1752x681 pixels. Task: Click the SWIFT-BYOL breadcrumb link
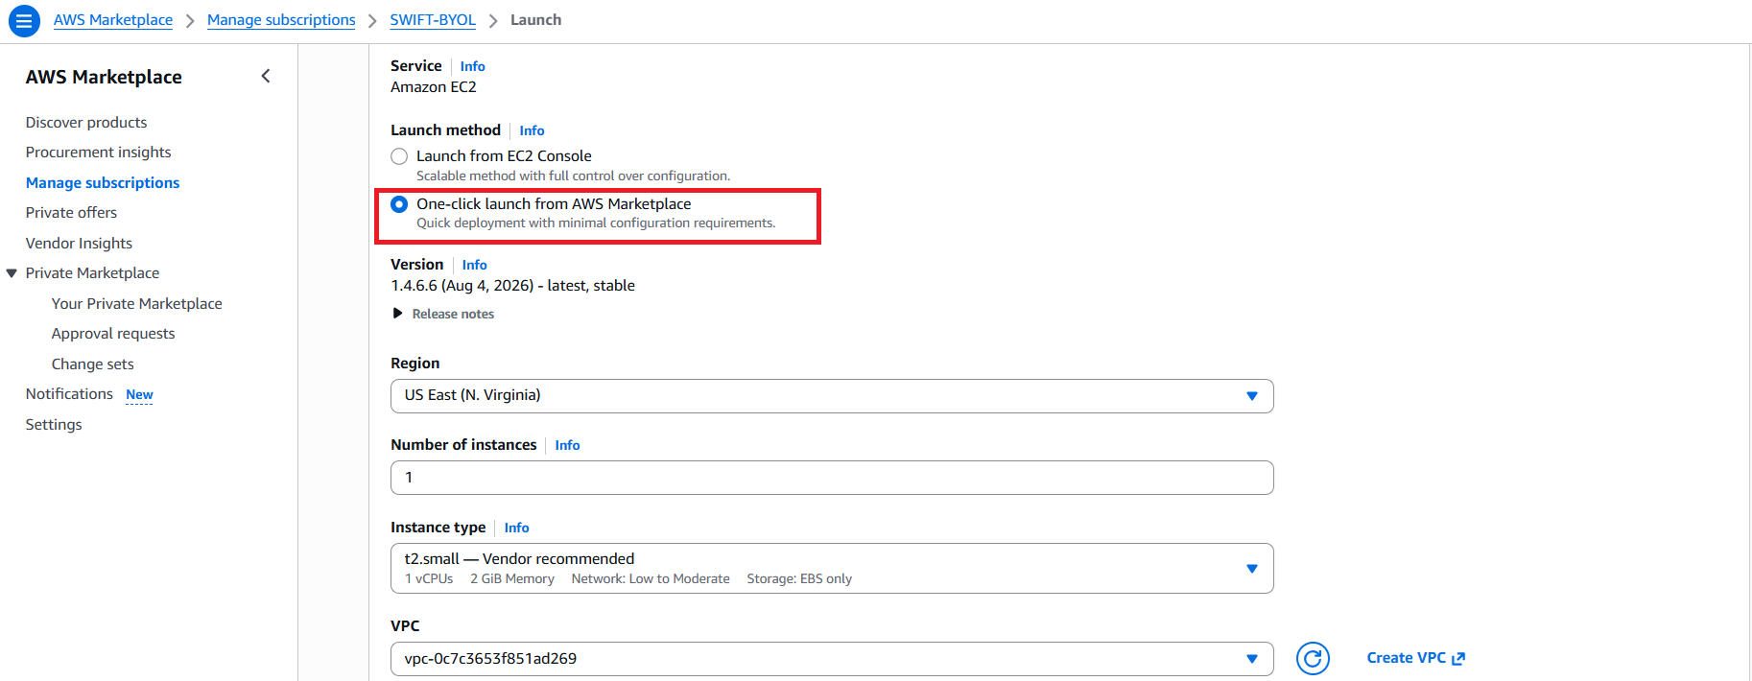tap(433, 20)
